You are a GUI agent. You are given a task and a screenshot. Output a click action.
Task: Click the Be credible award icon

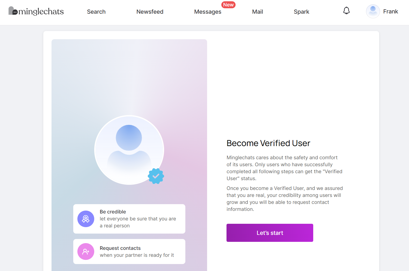point(86,219)
